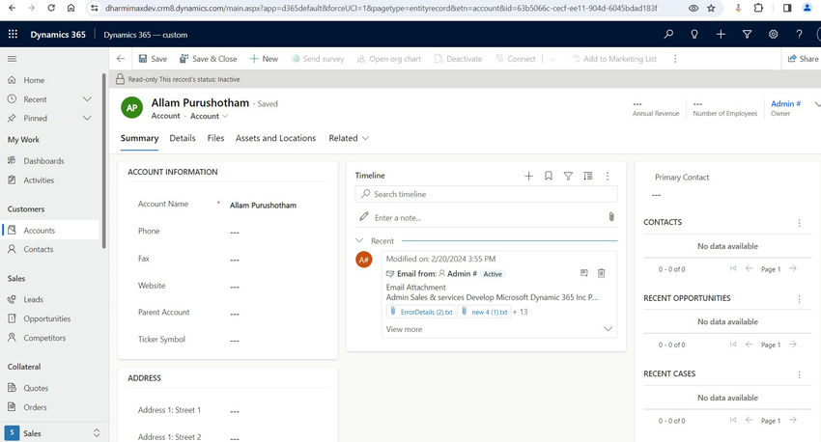This screenshot has height=442, width=821.
Task: Go back using the form back arrow
Action: click(x=121, y=59)
